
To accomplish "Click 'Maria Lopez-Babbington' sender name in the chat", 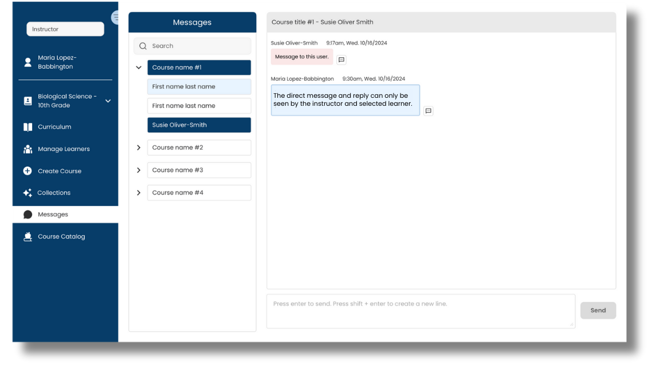I will pos(302,78).
